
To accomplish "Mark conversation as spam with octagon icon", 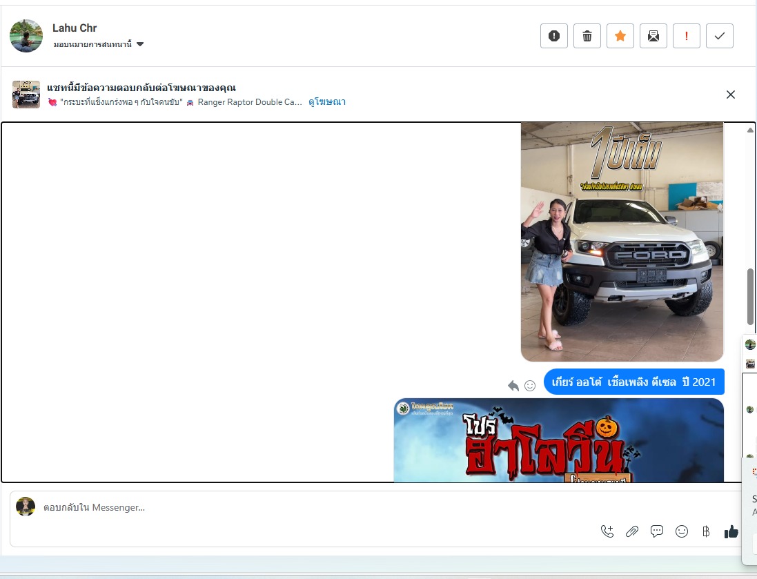I will click(553, 36).
